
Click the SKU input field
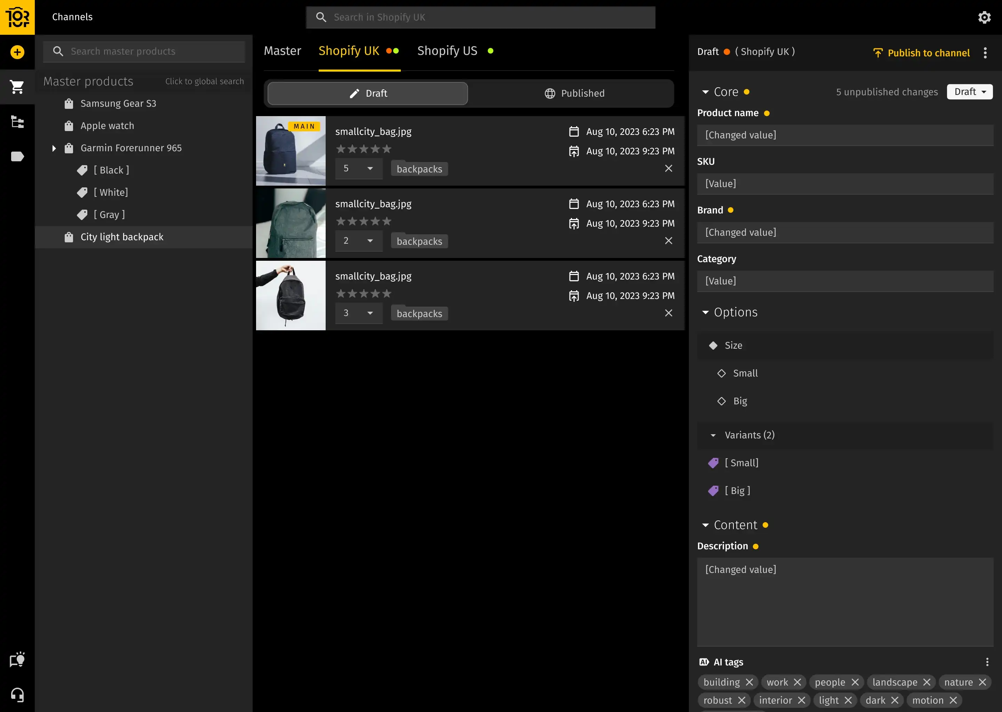tap(845, 184)
